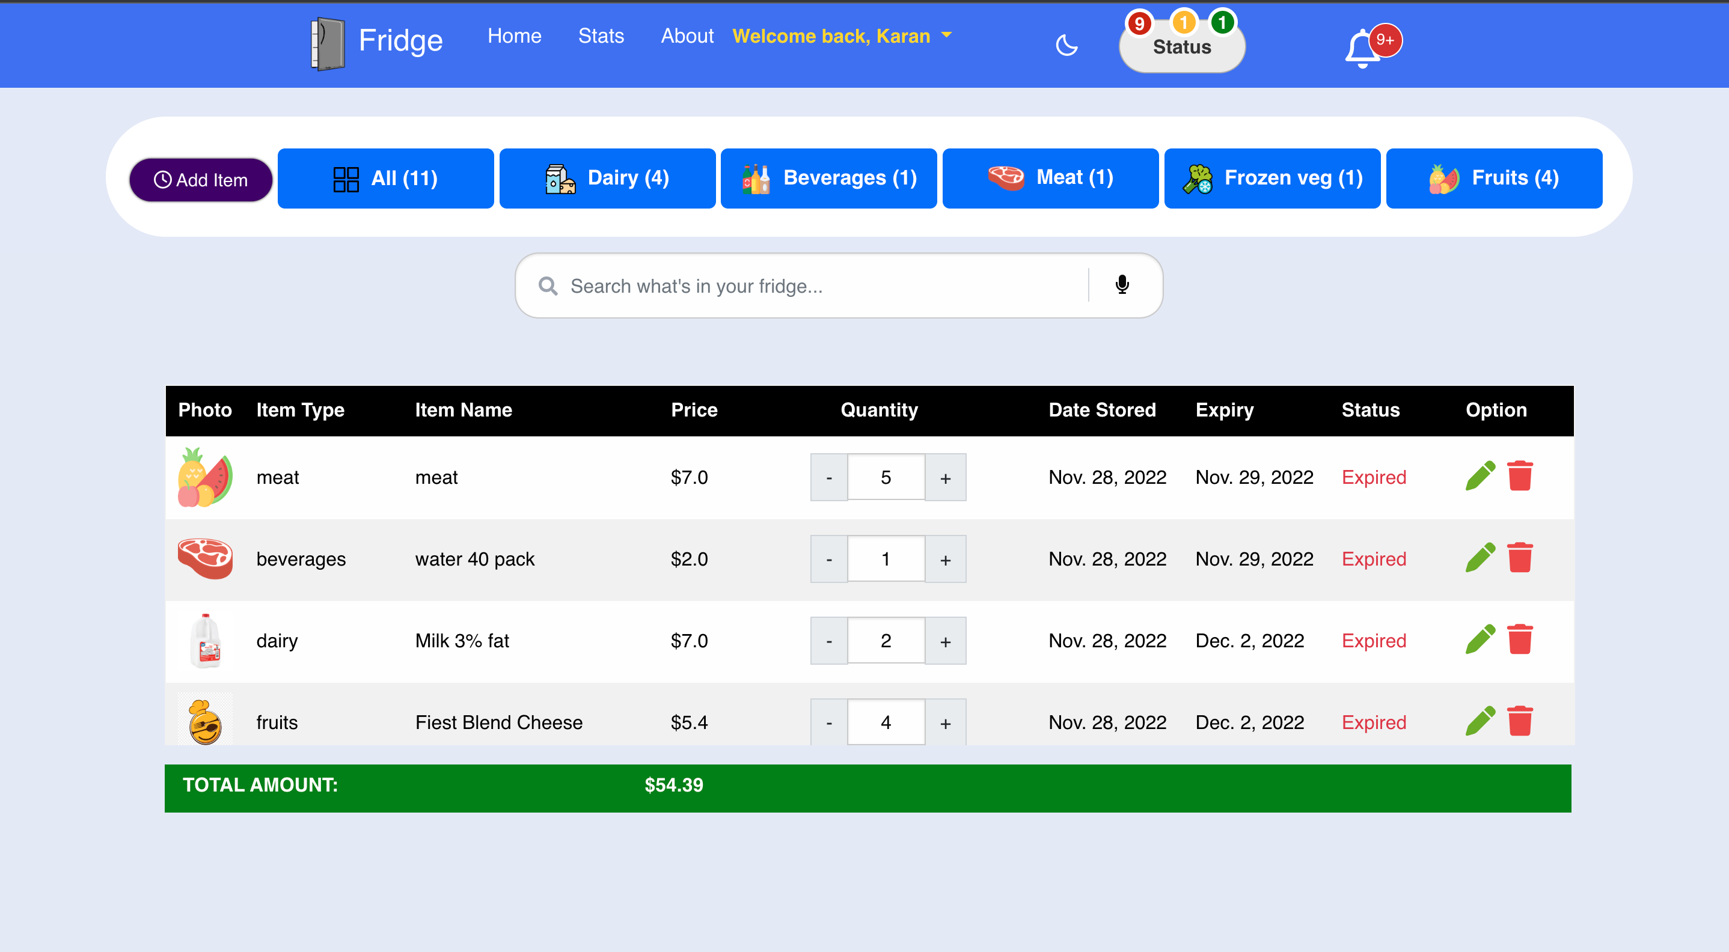Show the Frozen veg (1) category
Image resolution: width=1729 pixels, height=952 pixels.
pyautogui.click(x=1272, y=178)
